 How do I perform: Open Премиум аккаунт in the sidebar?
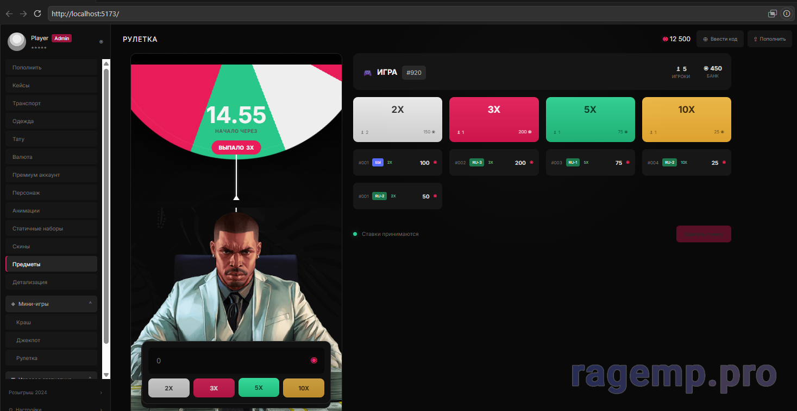(x=51, y=175)
